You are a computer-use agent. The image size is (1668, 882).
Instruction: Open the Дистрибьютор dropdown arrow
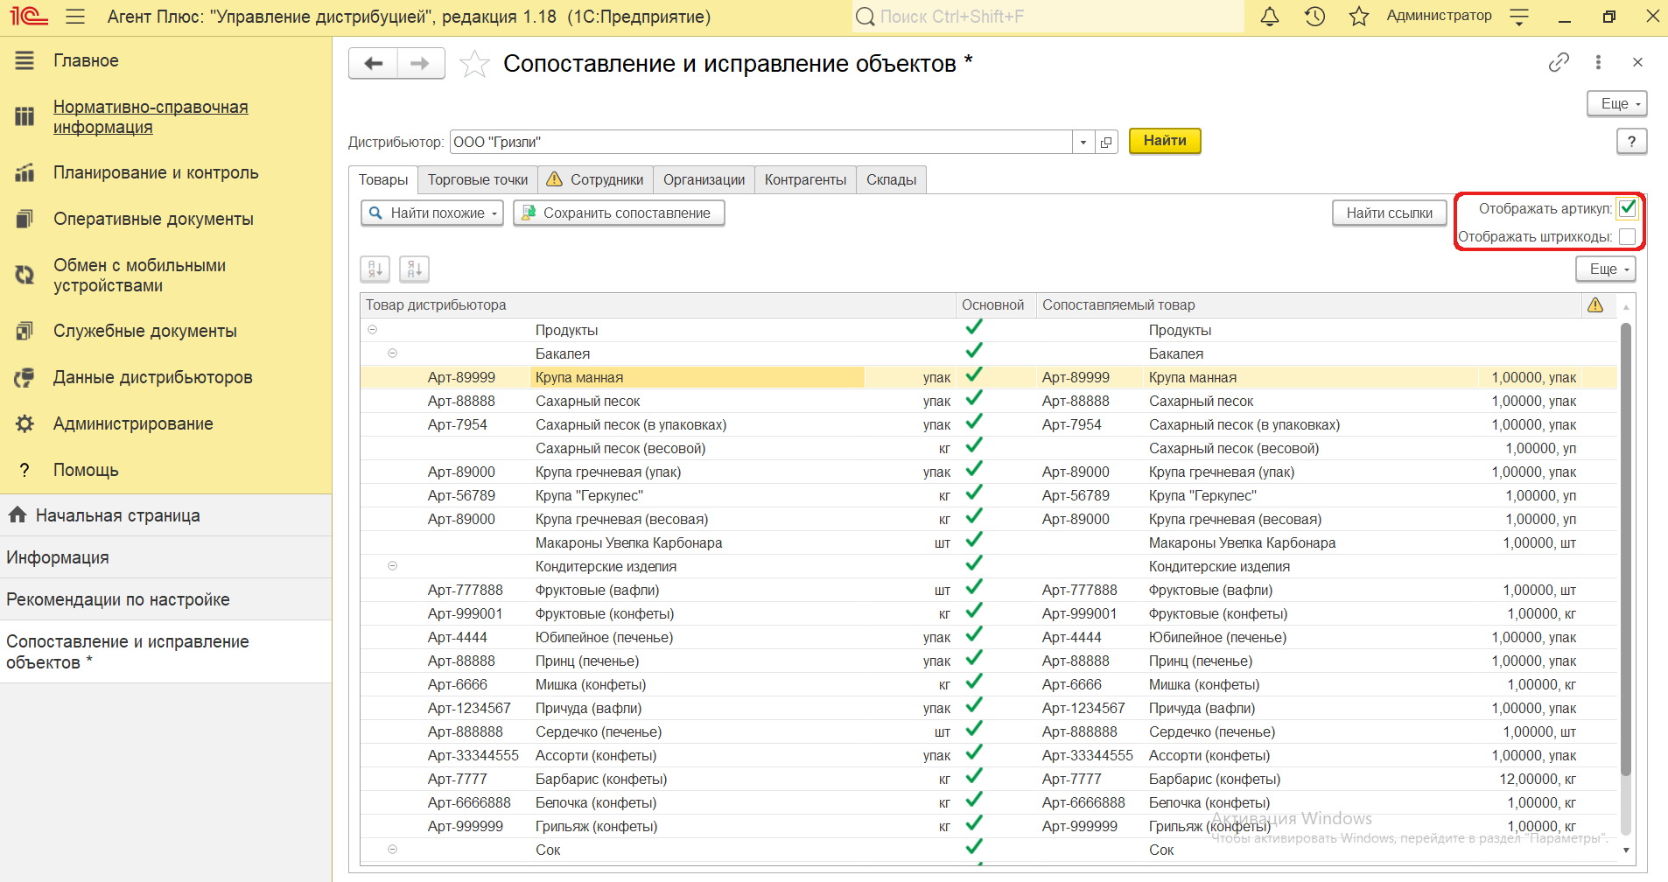point(1083,142)
